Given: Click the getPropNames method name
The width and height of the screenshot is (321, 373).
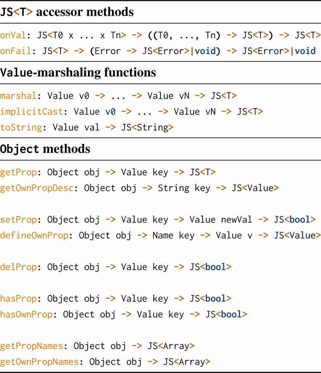Looking at the screenshot, I should pos(31,346).
